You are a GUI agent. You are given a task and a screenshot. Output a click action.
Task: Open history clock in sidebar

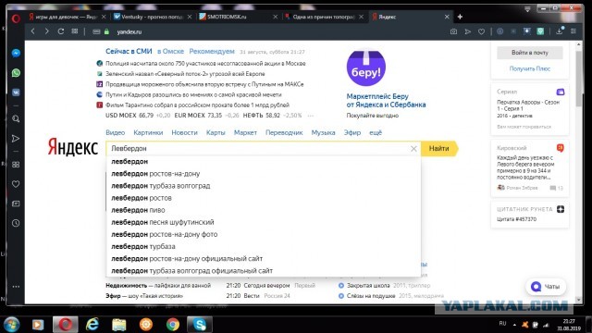tap(16, 223)
